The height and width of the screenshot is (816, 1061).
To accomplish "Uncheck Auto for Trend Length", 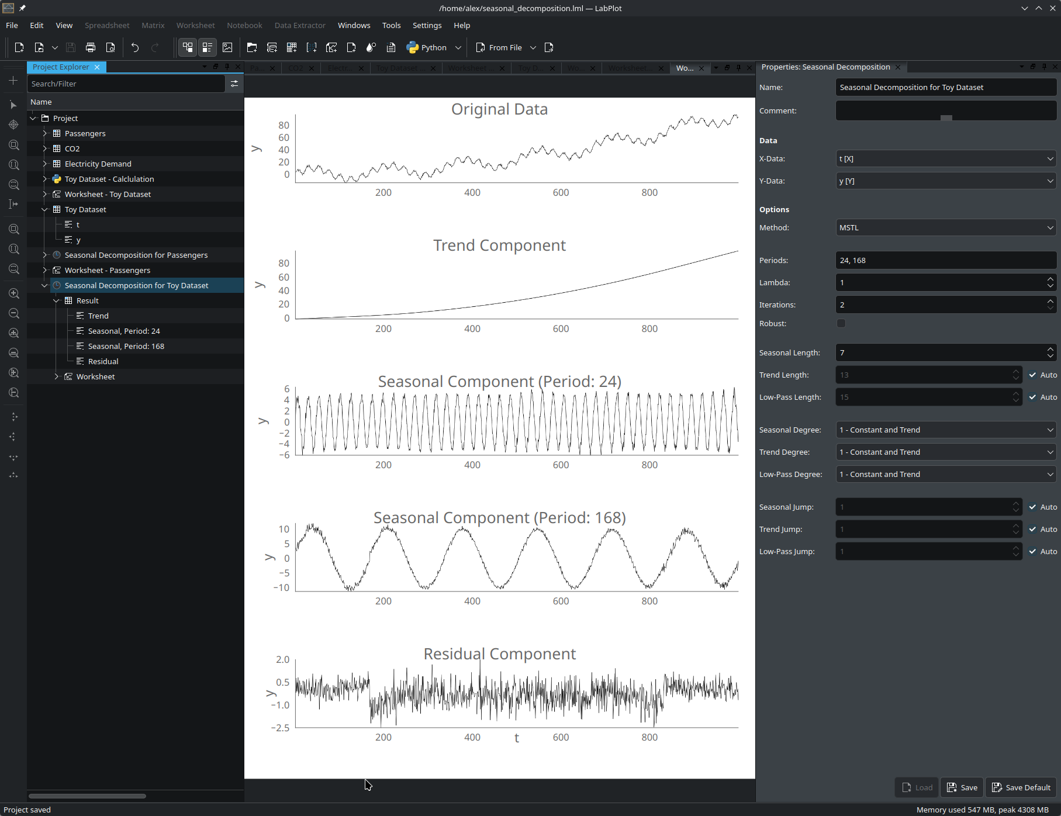I will [1033, 375].
